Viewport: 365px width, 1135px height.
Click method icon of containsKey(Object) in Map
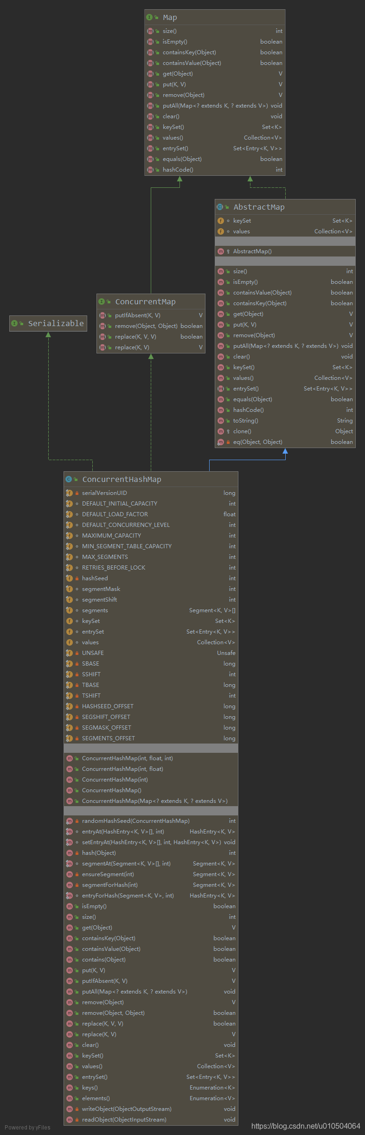pos(150,52)
